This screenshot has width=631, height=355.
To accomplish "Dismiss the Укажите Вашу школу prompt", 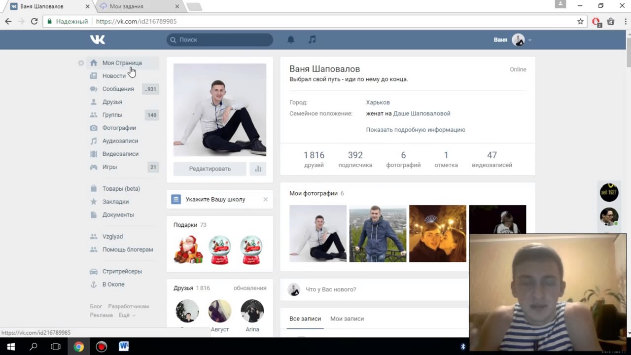I will coord(265,199).
